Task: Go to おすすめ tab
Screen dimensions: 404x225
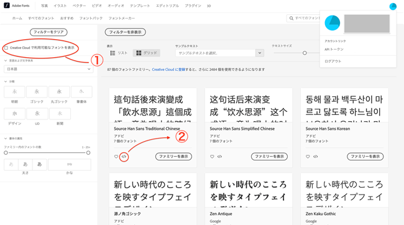Action: (67, 18)
